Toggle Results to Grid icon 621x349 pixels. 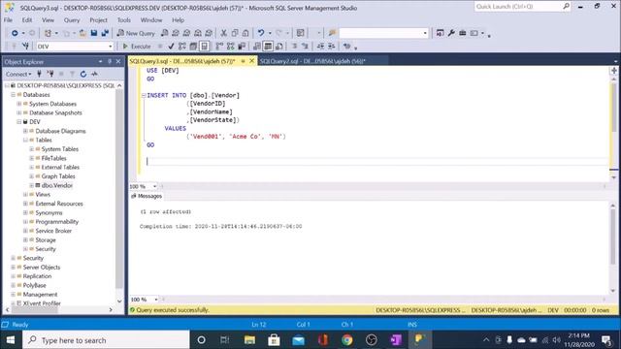point(268,47)
